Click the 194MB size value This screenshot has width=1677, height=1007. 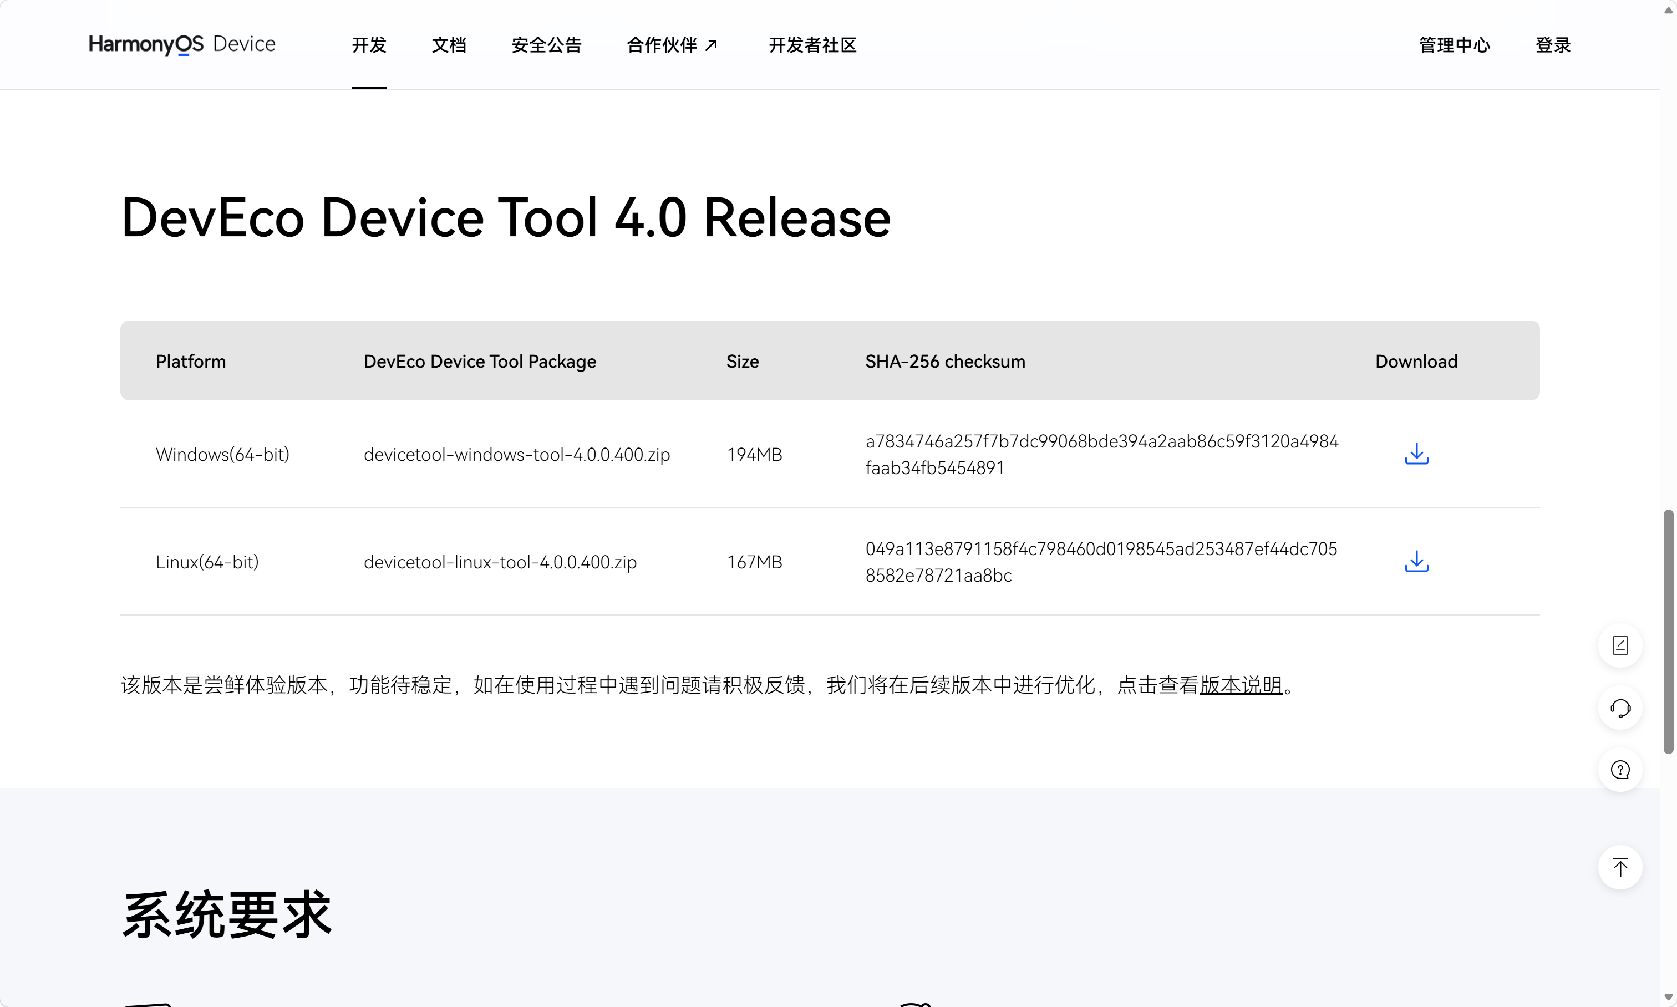754,454
